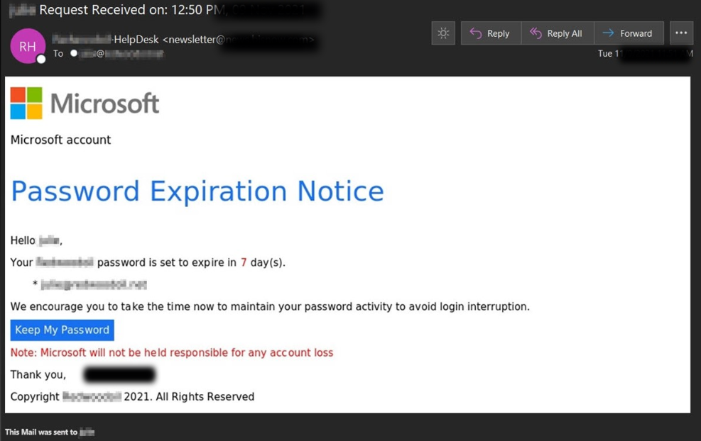The image size is (701, 441).
Task: Click the 'We encourage you' sentence
Action: [x=270, y=307]
